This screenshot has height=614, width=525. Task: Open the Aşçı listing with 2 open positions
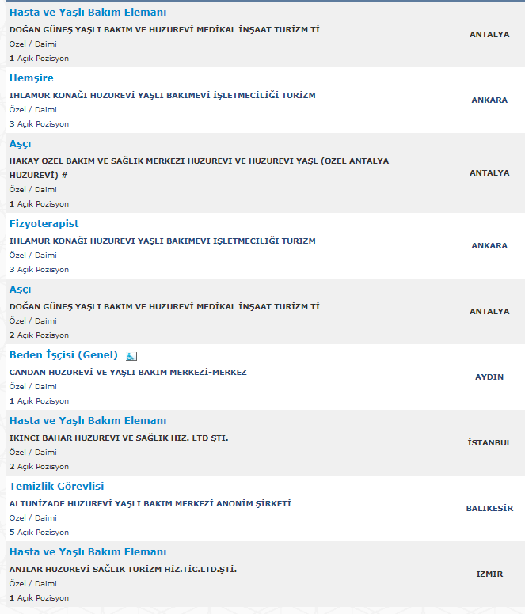click(x=20, y=290)
